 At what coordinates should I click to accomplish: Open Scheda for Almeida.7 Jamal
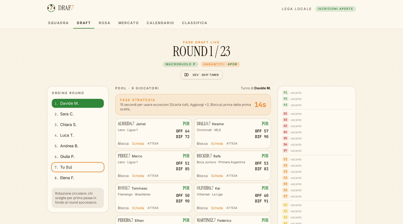pos(138,144)
